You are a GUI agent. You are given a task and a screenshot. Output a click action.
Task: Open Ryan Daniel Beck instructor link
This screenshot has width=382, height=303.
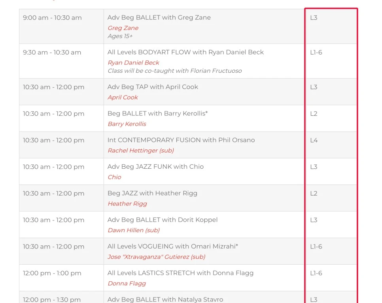pos(133,62)
